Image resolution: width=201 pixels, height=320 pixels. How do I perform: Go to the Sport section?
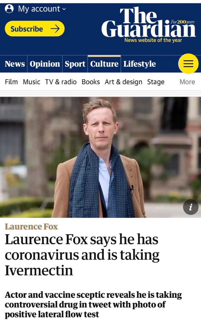[75, 64]
